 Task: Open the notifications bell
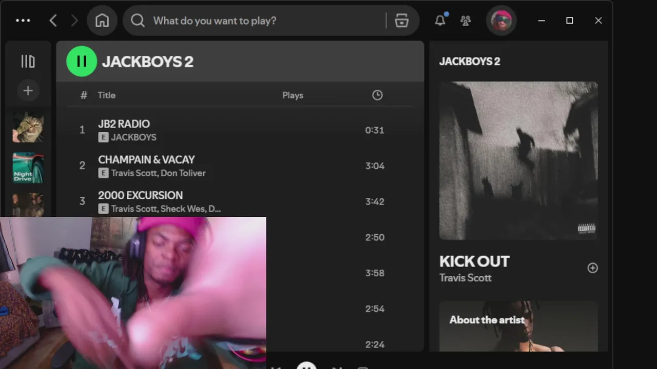pyautogui.click(x=440, y=20)
